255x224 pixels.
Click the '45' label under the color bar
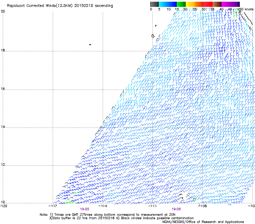point(230,9)
